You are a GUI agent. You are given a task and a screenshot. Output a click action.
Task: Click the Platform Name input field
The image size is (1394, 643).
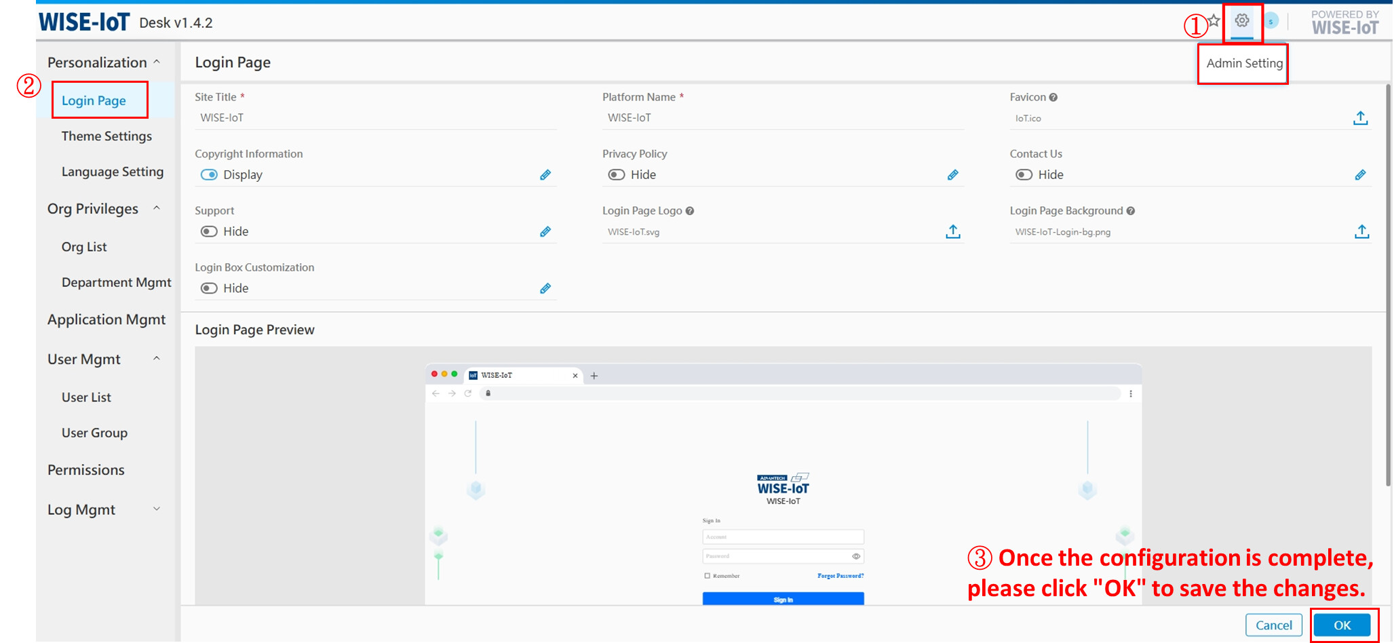pos(783,118)
